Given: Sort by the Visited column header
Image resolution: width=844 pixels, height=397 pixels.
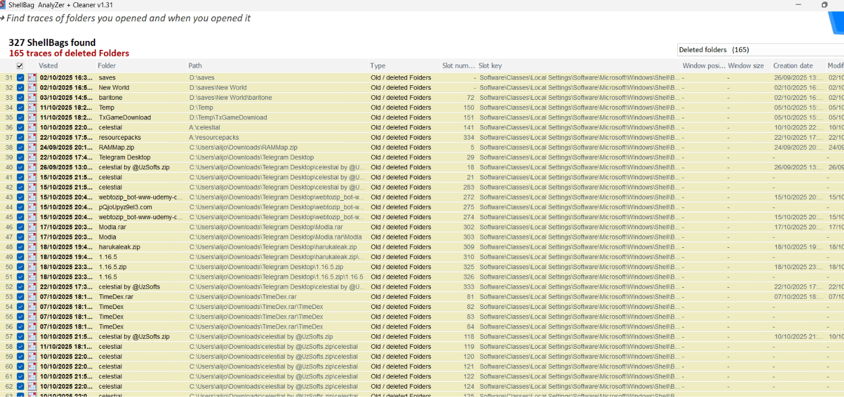Looking at the screenshot, I should [48, 66].
